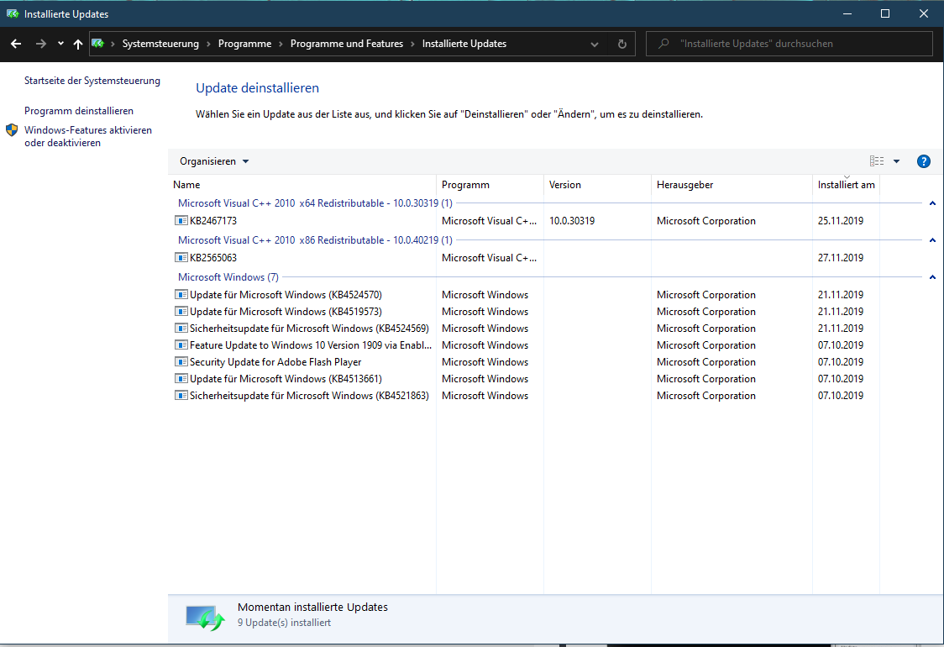
Task: Sort by the Name column header
Action: (302, 185)
